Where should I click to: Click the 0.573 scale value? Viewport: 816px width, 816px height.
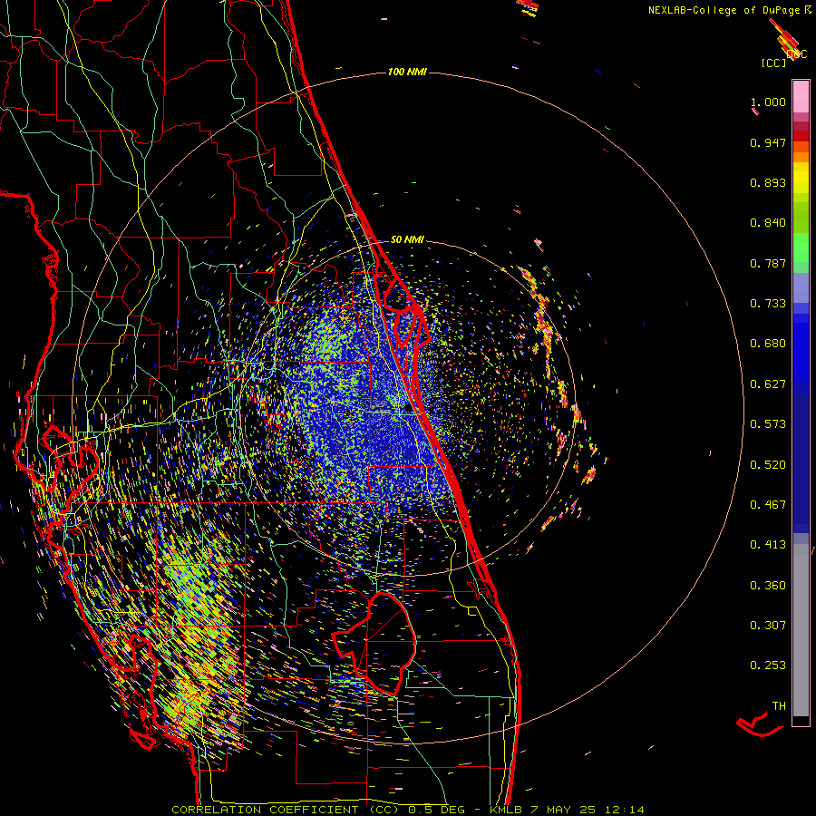768,424
